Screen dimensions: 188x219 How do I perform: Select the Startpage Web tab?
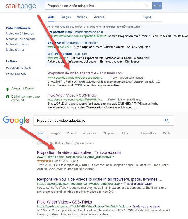pos(51,17)
